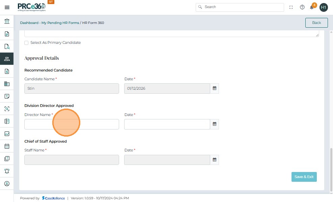
Task: Click the help question mark icon
Action: pos(302,7)
